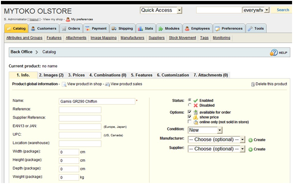Image resolution: width=293 pixels, height=184 pixels.
Task: Click the Delete this product trash icon
Action: [253, 84]
